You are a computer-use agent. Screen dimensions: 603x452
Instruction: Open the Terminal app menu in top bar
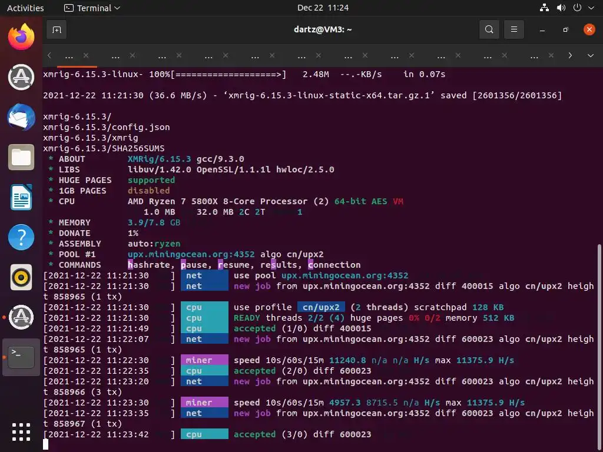pyautogui.click(x=92, y=8)
